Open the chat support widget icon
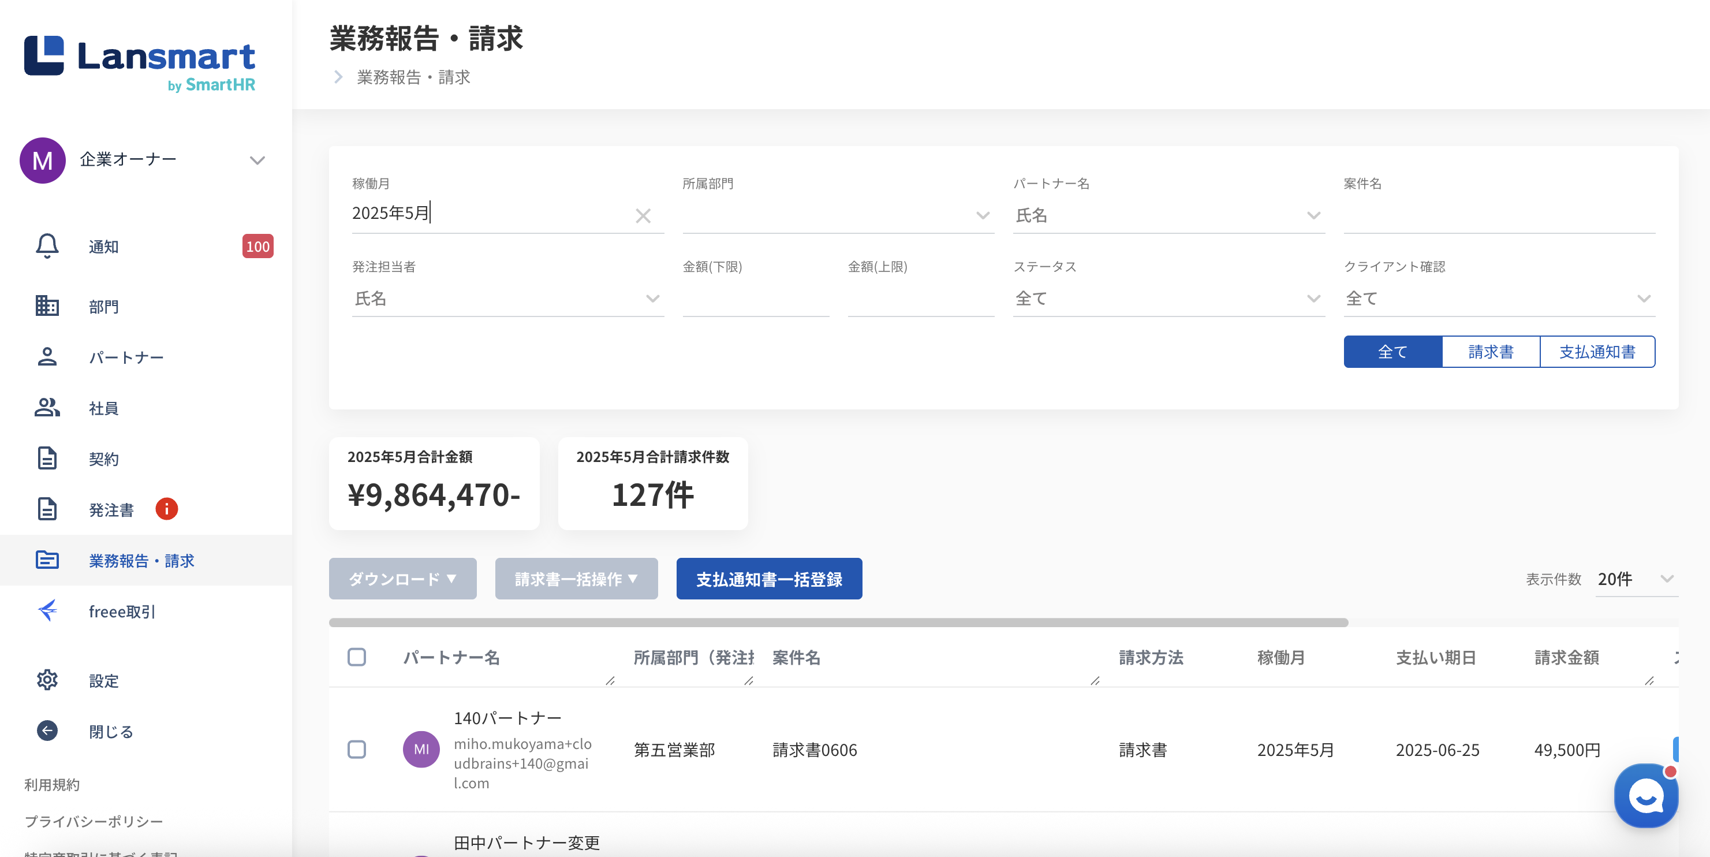 coord(1645,795)
